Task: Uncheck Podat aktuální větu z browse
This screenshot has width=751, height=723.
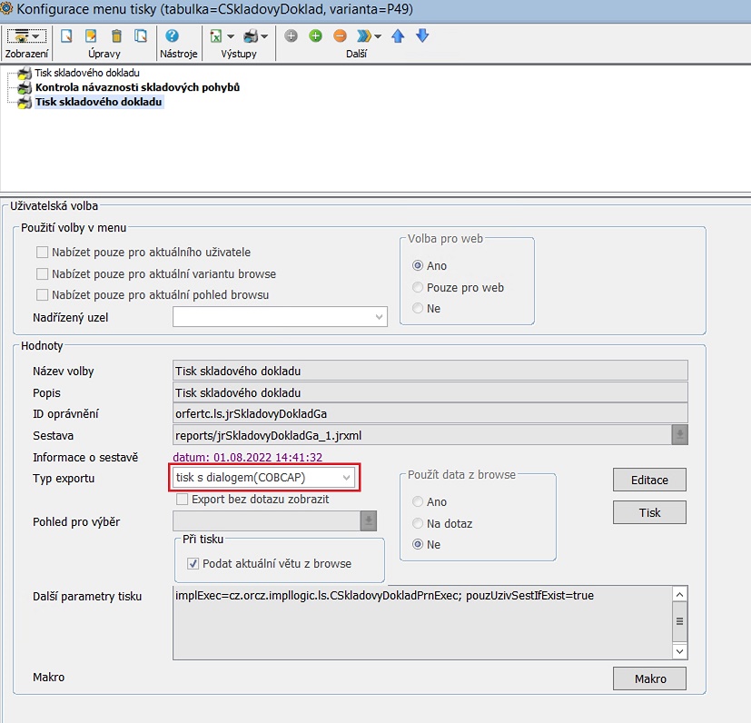Action: [x=192, y=563]
